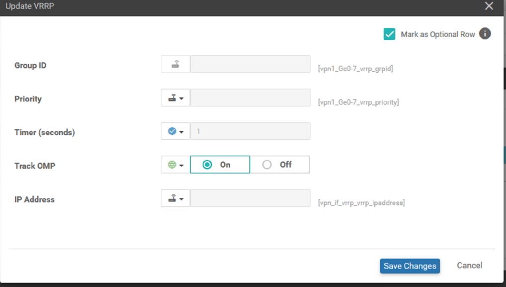506x287 pixels.
Task: Open the Timer (seconds) default value dropdown
Action: point(175,131)
